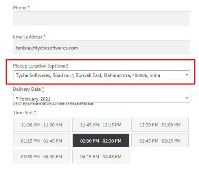The image size is (199, 172).
Task: Click the Pickup Location dropdown arrow
Action: pyautogui.click(x=187, y=75)
